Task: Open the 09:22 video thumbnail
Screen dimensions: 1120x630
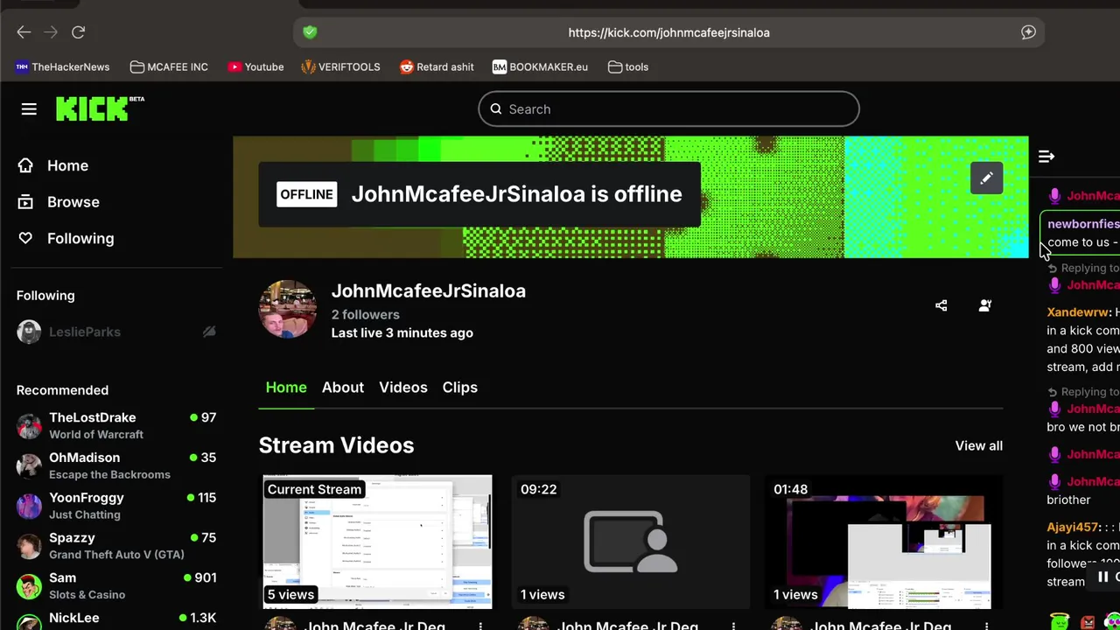Action: [x=630, y=542]
